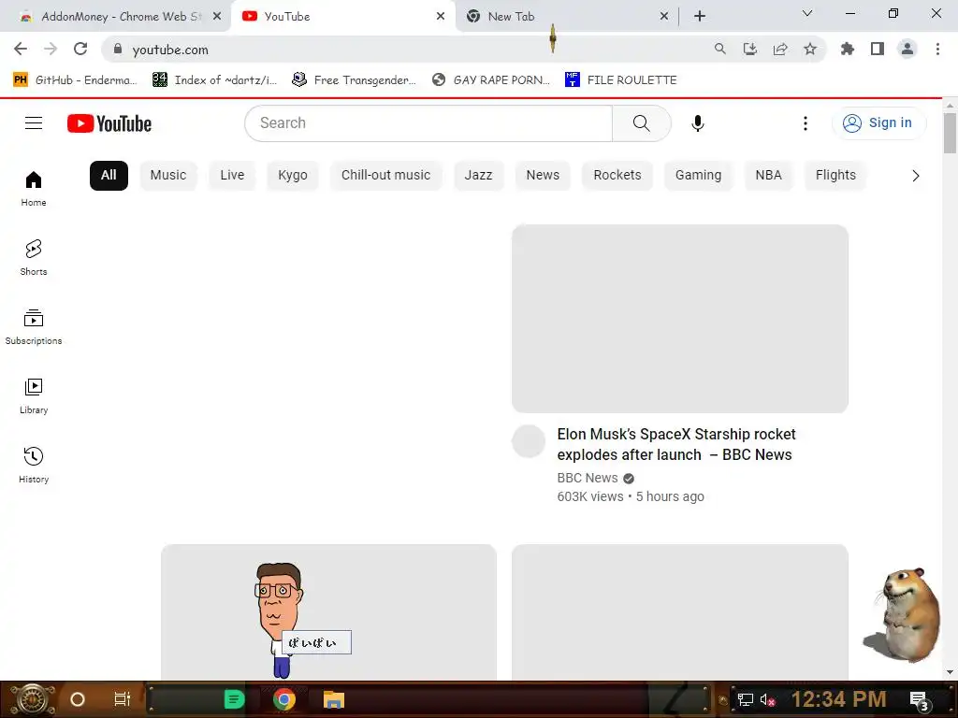Start voice search with the microphone icon
958x718 pixels.
point(698,123)
